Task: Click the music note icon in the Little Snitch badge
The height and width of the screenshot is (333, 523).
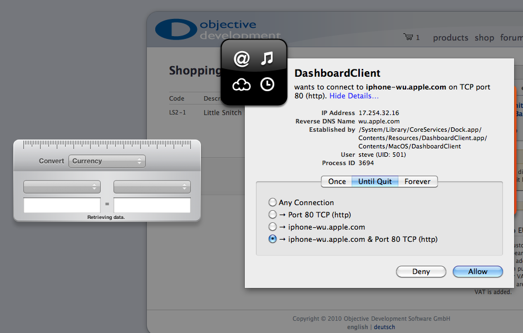Action: coord(267,58)
